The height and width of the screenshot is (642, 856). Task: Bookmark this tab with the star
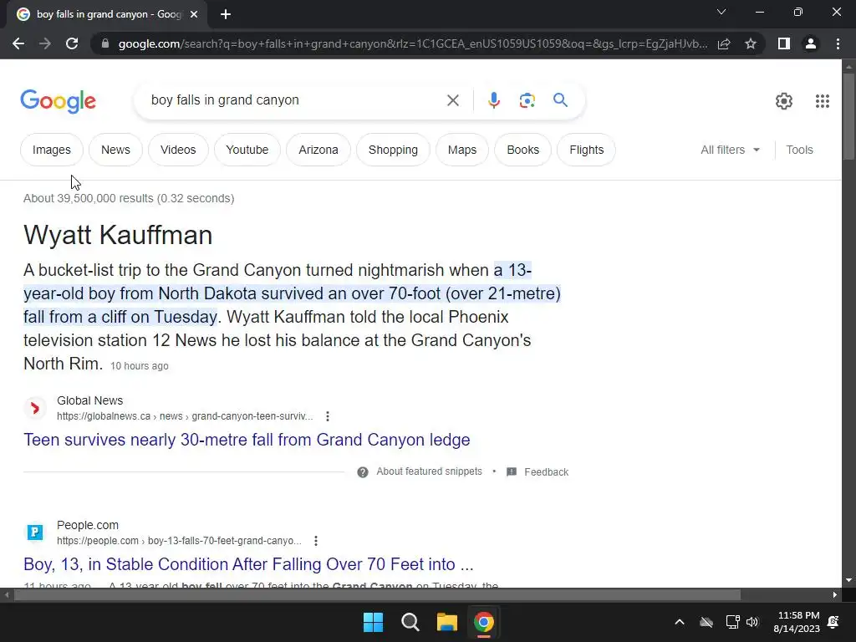751,43
